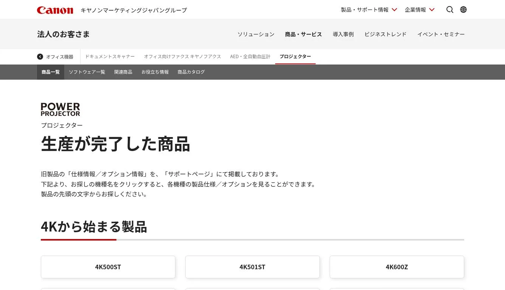Viewport: 505px width, 290px height.
Task: Click the 生産が完了した商品 heading
Action: point(115,144)
